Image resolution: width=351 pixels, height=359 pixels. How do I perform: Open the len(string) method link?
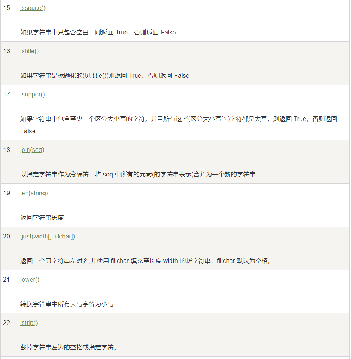click(34, 193)
